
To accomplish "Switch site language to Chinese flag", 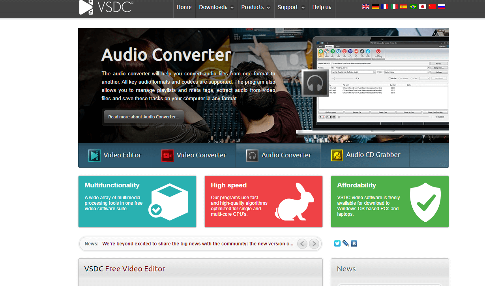I will tap(432, 7).
